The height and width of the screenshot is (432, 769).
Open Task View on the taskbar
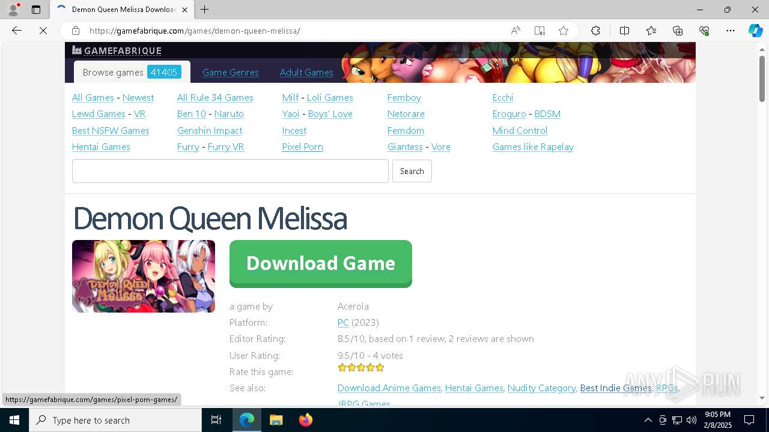(x=216, y=420)
